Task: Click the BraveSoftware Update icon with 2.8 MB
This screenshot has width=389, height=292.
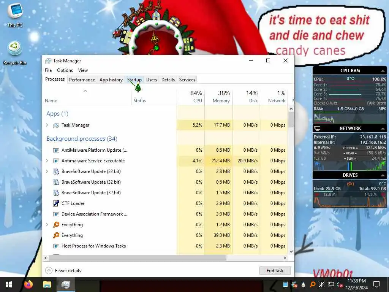Action: pyautogui.click(x=56, y=171)
